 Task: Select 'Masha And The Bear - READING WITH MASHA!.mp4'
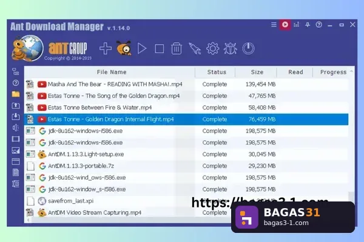(115, 84)
